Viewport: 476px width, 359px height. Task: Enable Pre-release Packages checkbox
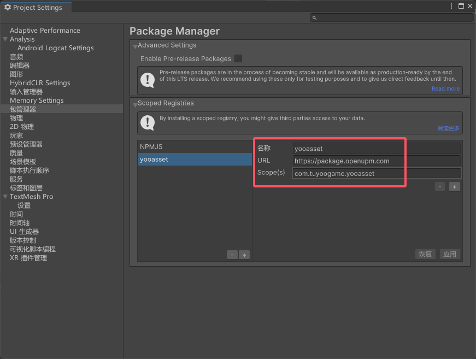click(238, 58)
